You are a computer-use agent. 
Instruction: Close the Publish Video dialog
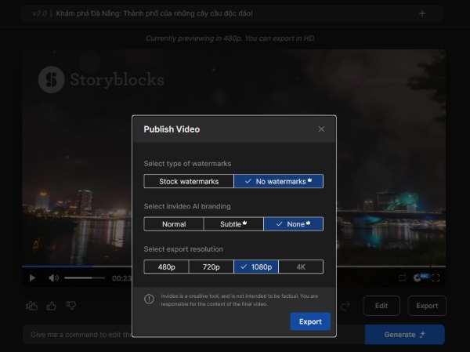(x=321, y=129)
